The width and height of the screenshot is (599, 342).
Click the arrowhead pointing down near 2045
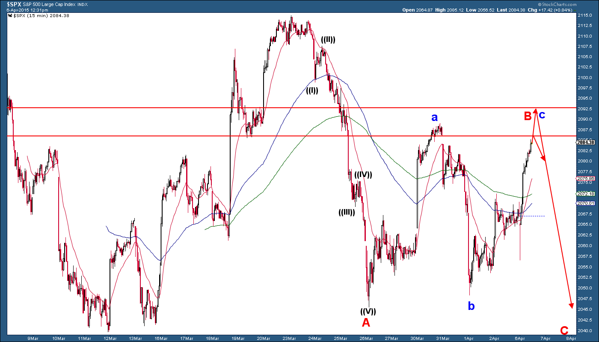click(x=571, y=305)
